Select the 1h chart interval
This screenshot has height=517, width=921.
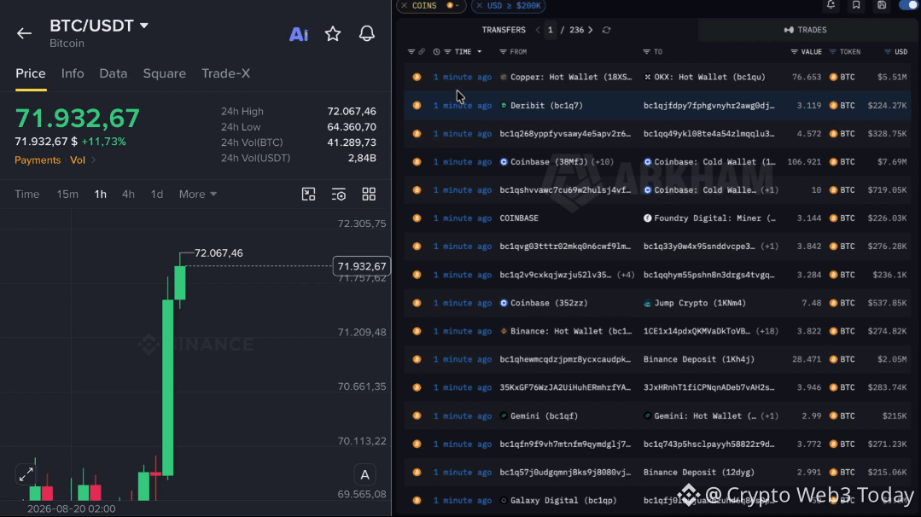(101, 195)
